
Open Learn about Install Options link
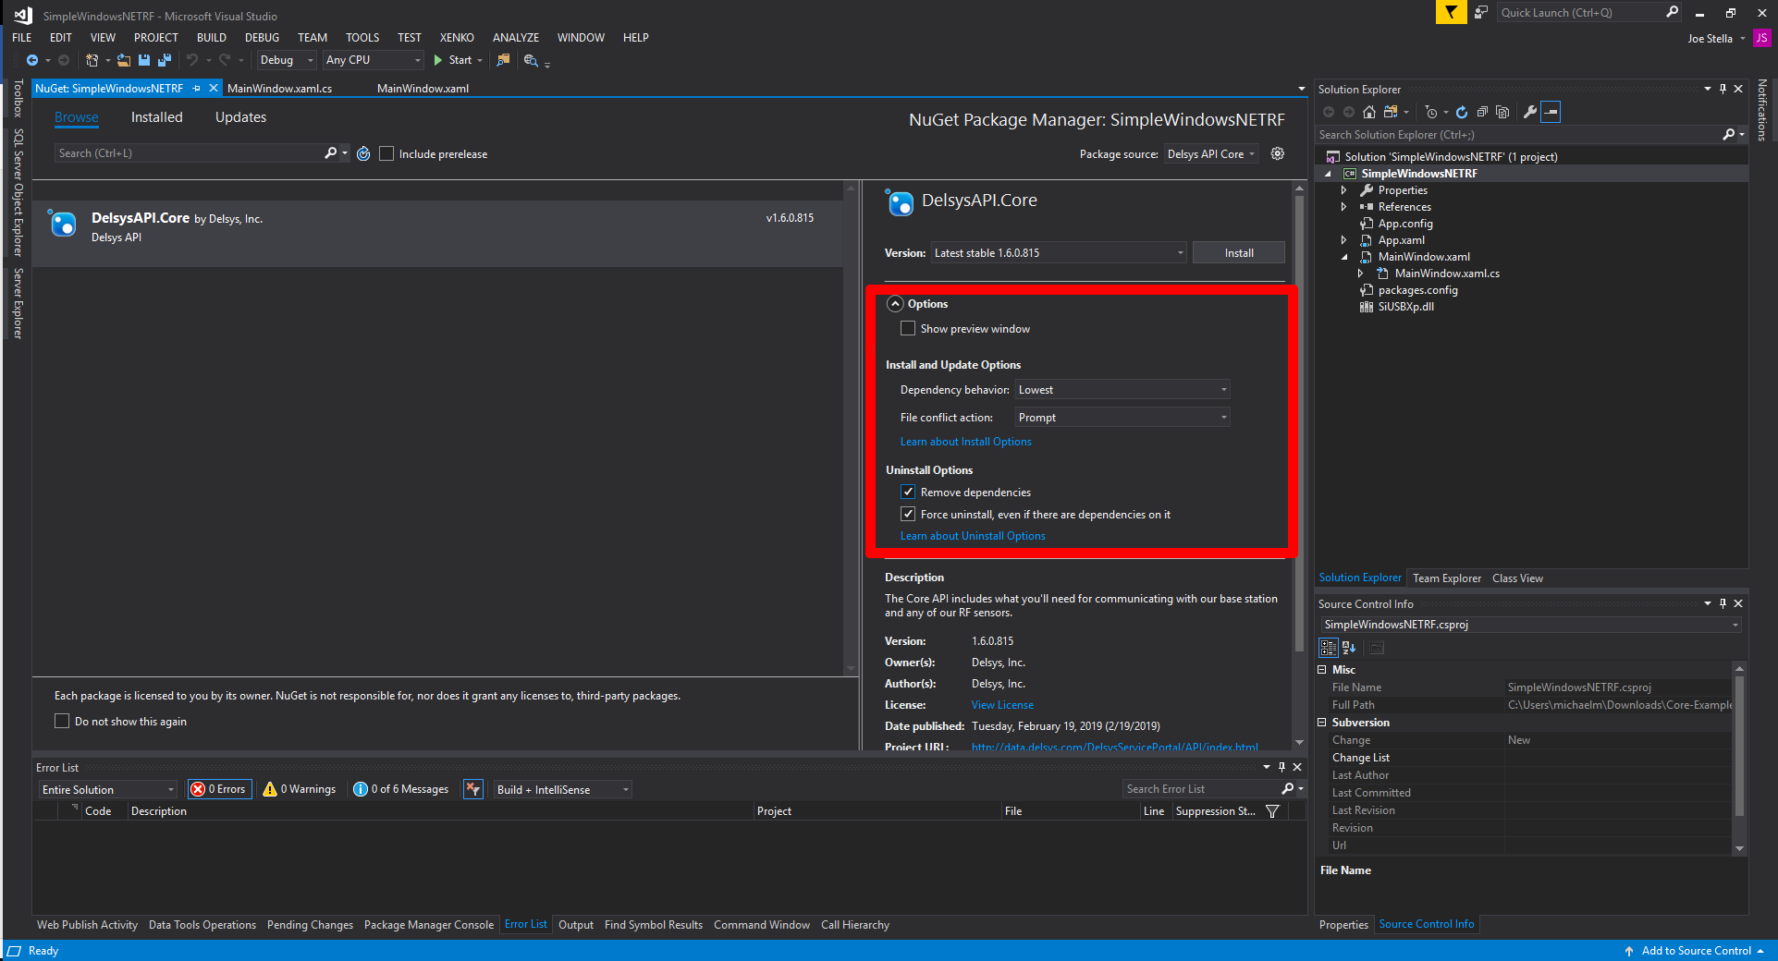click(965, 442)
